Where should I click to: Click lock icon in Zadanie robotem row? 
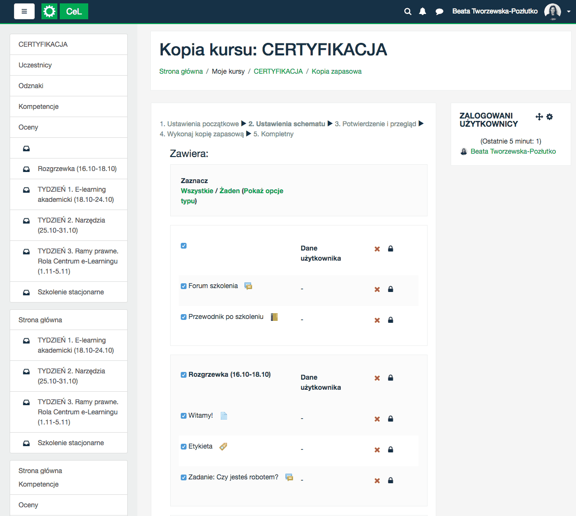[390, 480]
